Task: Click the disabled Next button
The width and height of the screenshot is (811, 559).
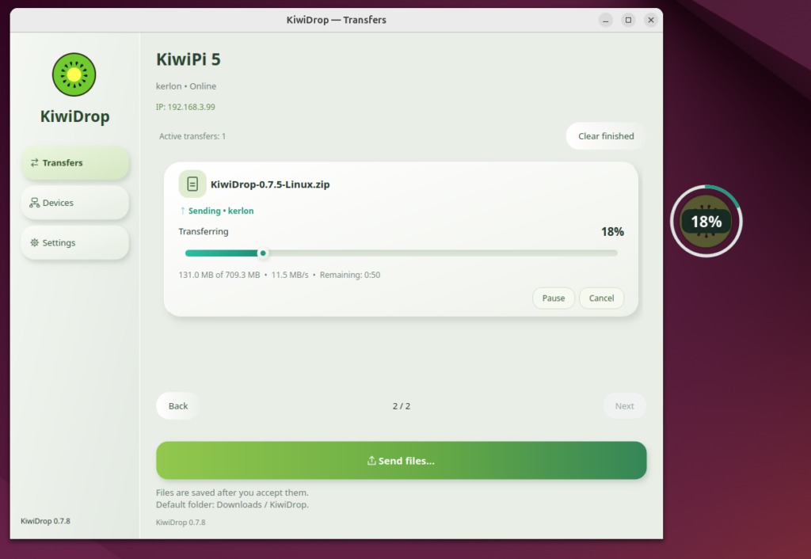Action: [624, 406]
